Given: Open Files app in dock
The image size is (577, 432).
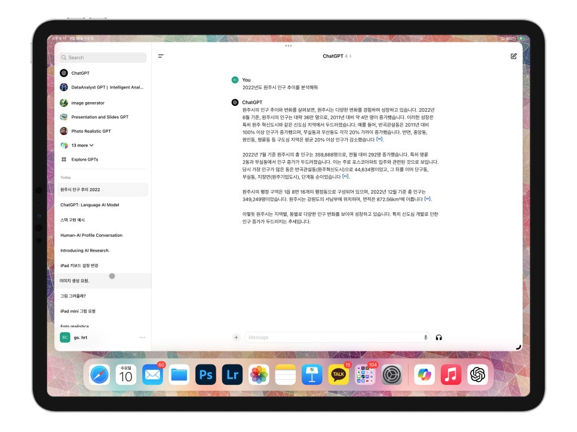Looking at the screenshot, I should point(179,375).
